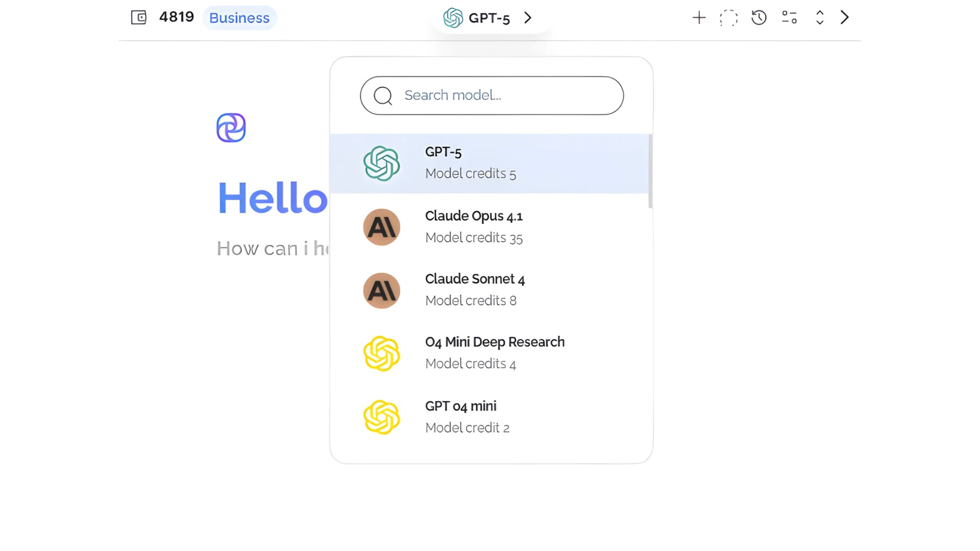Open the settings sliders icon

[789, 17]
